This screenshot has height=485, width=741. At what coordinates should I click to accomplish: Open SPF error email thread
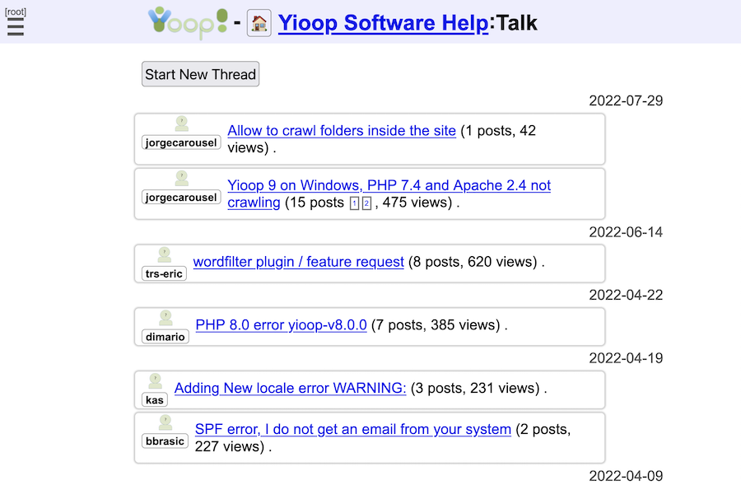point(353,429)
